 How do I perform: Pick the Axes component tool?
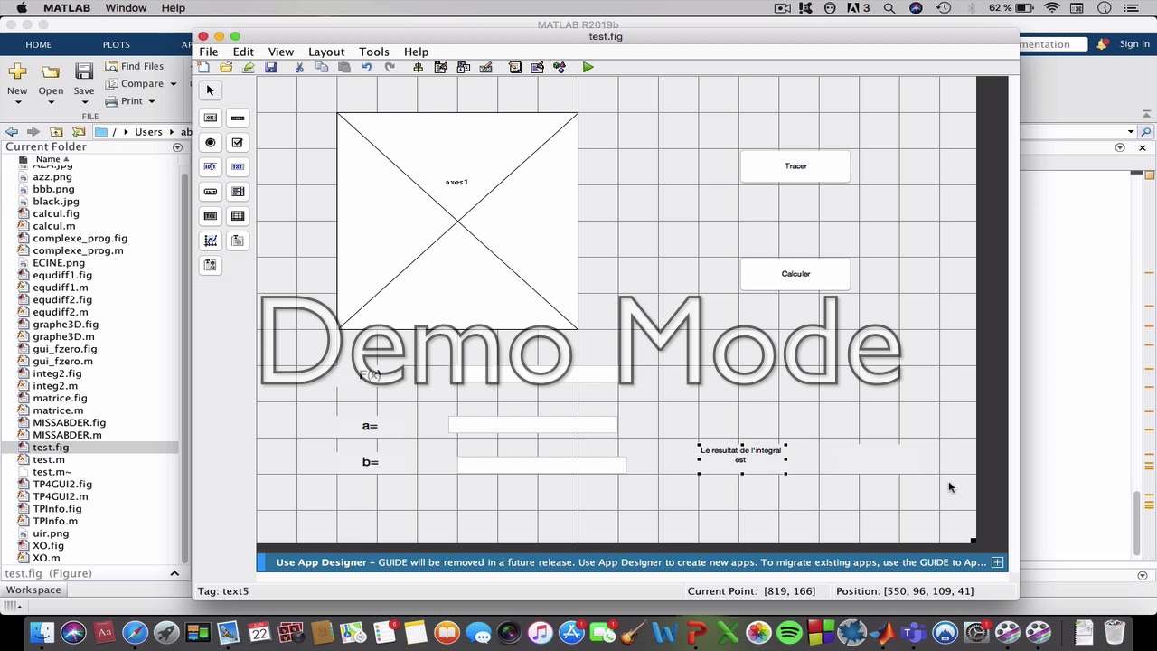[x=210, y=241]
